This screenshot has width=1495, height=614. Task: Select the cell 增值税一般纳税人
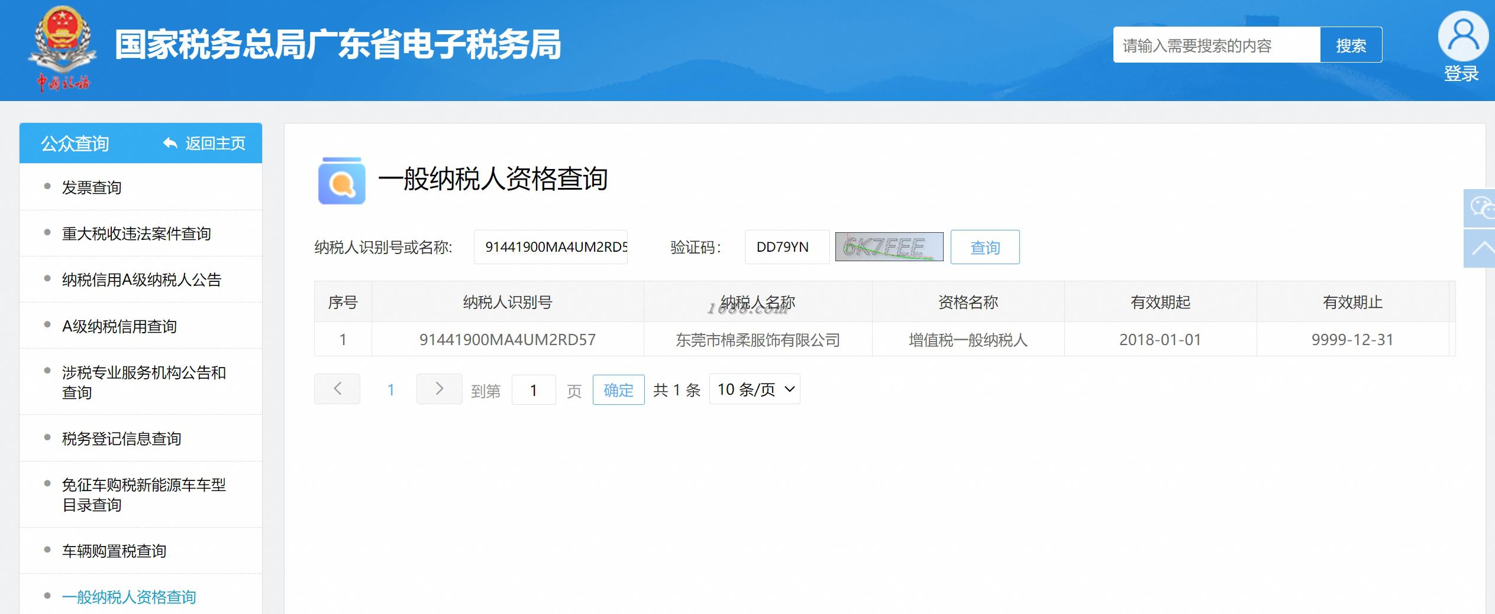[968, 340]
